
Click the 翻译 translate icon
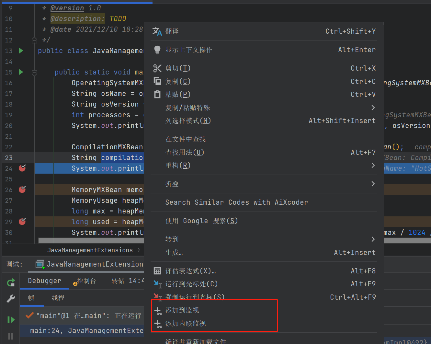(x=157, y=31)
